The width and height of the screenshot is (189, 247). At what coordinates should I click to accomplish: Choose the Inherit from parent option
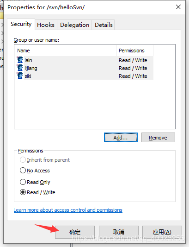tap(23, 160)
